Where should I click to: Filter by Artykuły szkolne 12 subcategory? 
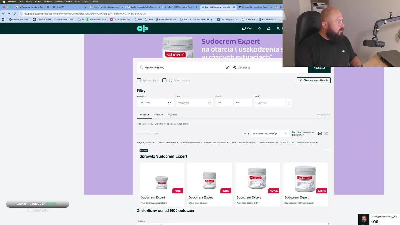(146, 142)
